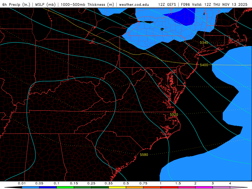Image resolution: width=252 pixels, height=189 pixels.
Task: Select the bright green 0.1–0.15 legend swatch
Action: (x=65, y=187)
